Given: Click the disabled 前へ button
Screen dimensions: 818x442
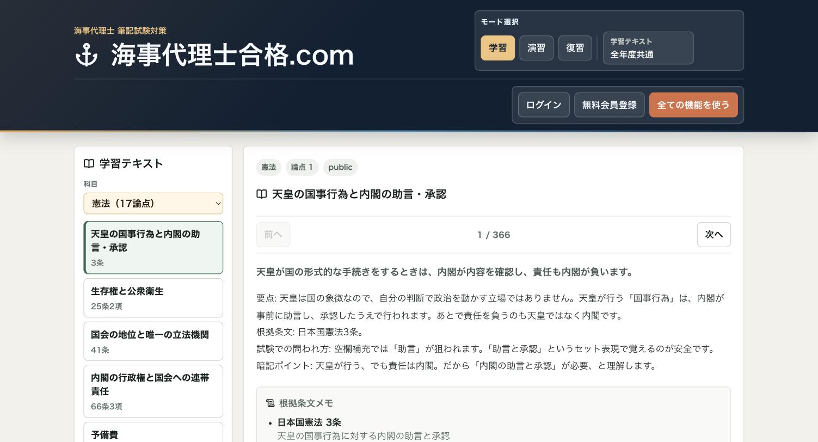Looking at the screenshot, I should 273,235.
